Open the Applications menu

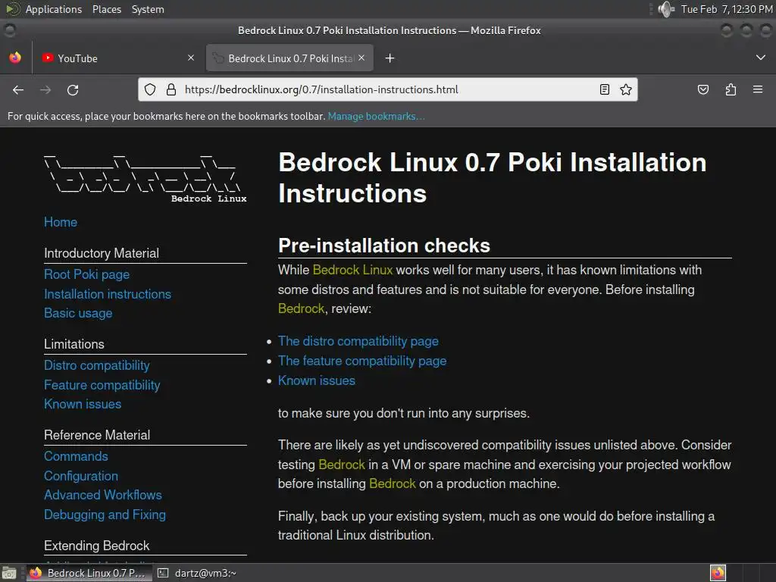(53, 9)
